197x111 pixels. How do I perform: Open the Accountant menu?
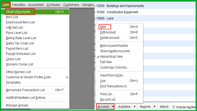(36, 5)
